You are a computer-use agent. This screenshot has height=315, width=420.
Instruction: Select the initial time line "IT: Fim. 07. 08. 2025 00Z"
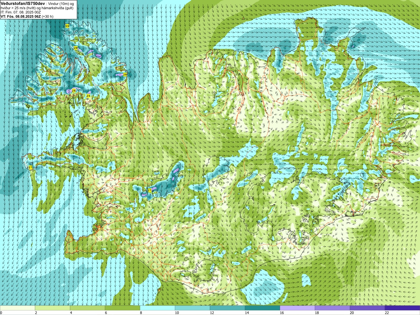[21, 12]
